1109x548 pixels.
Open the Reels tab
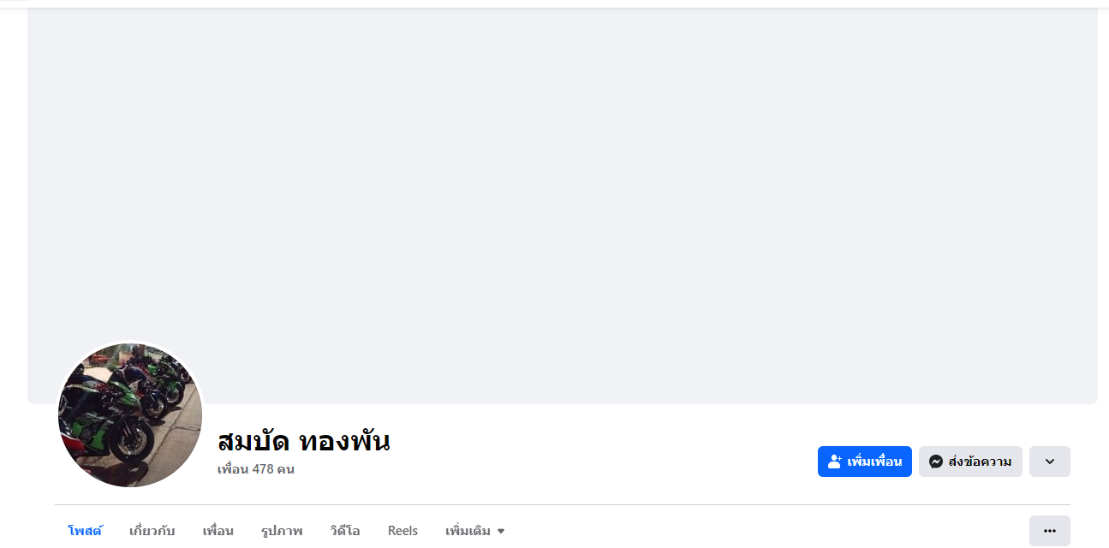(402, 531)
